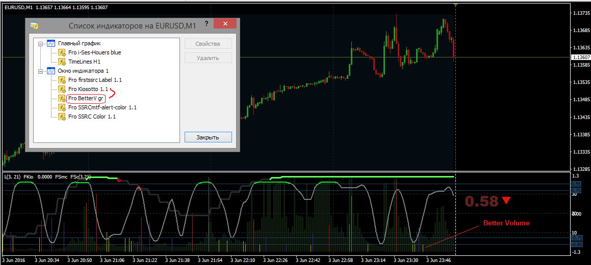
Task: Click the -0.75 level label
Action: [577, 238]
